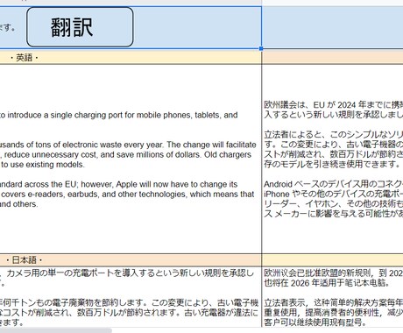Select the empty blue cell right of 翻訳
Viewport: 403px width, 333px height.
[333, 27]
